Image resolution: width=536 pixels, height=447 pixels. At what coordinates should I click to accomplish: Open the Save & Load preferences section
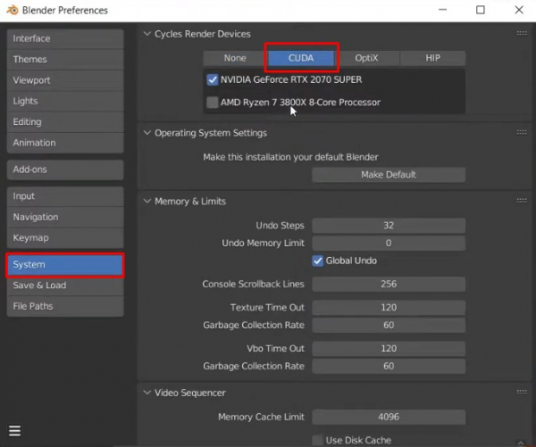[65, 286]
